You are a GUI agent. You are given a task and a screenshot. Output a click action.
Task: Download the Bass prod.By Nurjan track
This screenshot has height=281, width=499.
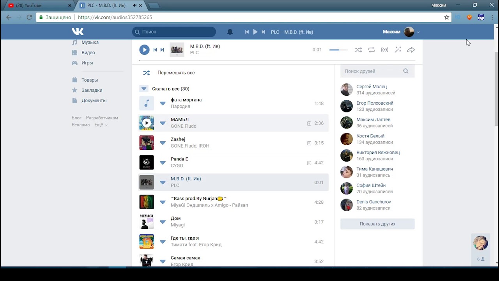163,202
